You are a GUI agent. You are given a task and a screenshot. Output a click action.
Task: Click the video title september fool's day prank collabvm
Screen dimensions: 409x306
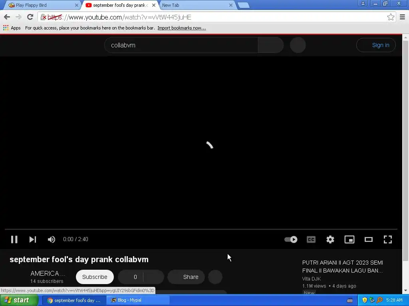pos(79,259)
